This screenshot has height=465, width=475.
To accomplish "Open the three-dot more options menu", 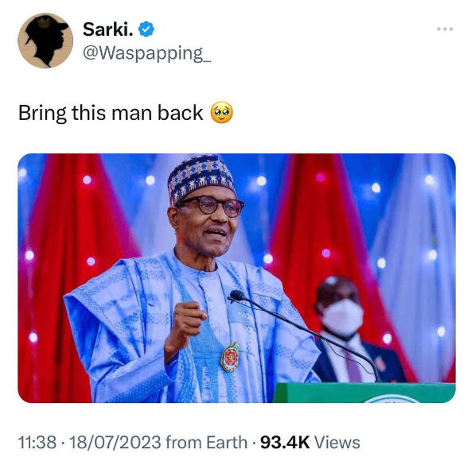I will 445,29.
